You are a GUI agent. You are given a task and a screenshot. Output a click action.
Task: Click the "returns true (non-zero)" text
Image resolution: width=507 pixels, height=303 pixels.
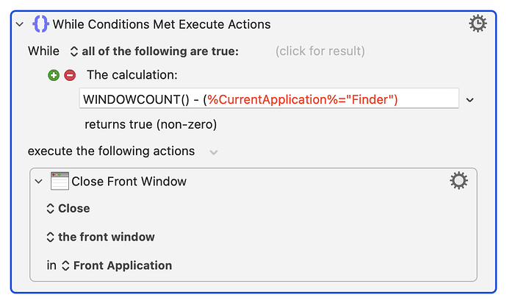pyautogui.click(x=151, y=124)
